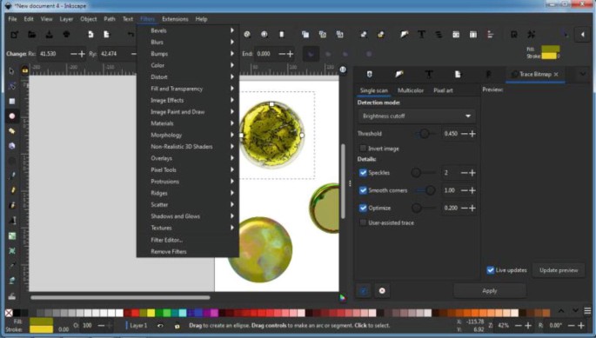The height and width of the screenshot is (338, 596).
Task: Switch to the Multicolor tab
Action: [x=411, y=90]
